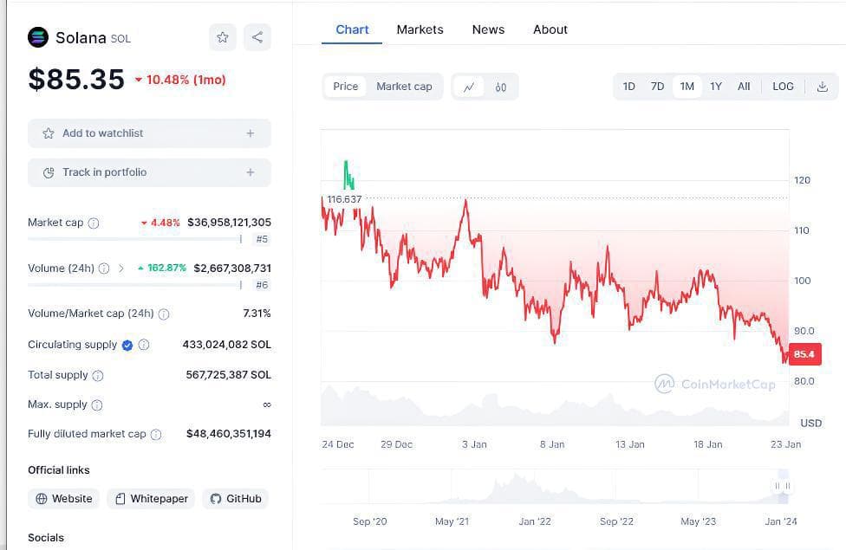This screenshot has height=550, width=846.
Task: Click the info icon next to Market cap
Action: coord(94,223)
